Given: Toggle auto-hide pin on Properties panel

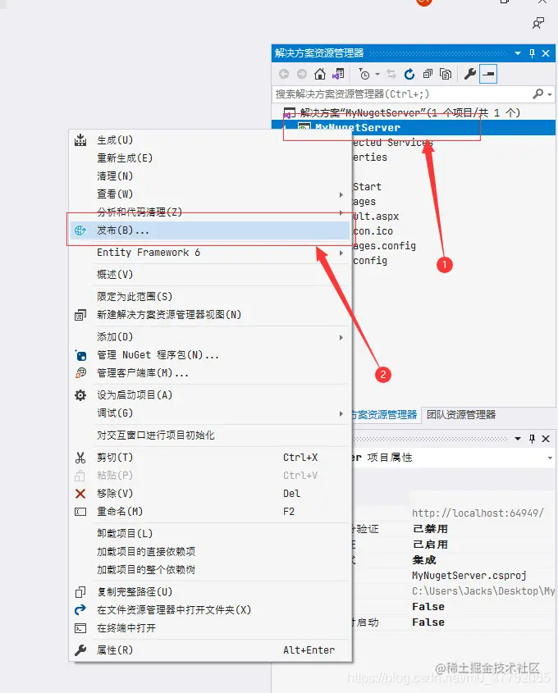Looking at the screenshot, I should pos(532,439).
